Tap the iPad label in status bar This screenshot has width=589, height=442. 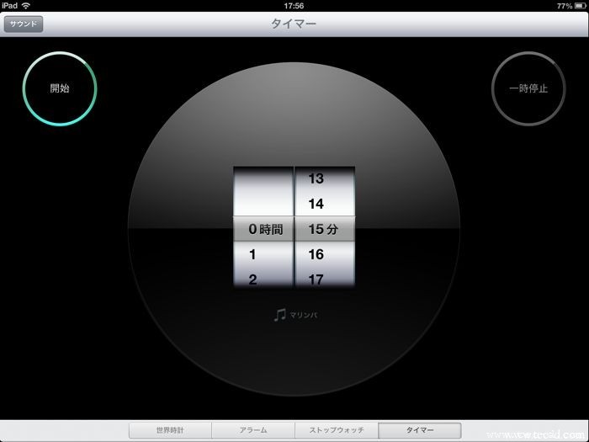[x=10, y=6]
